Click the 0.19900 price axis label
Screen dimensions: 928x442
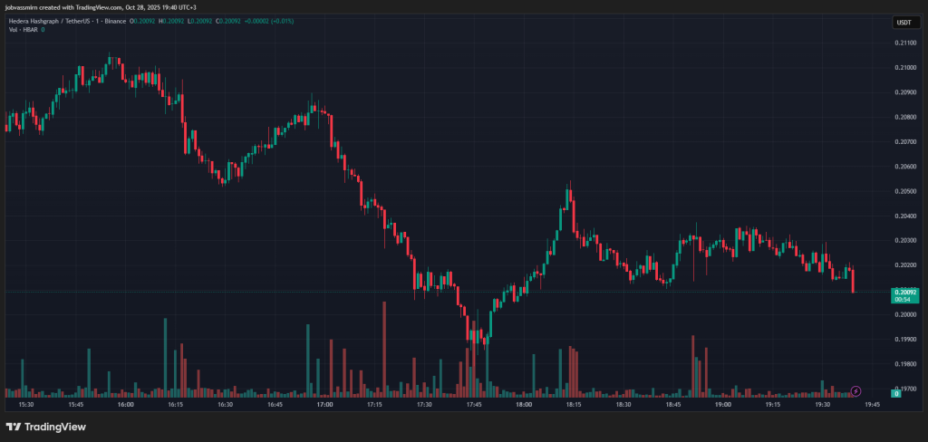coord(904,339)
